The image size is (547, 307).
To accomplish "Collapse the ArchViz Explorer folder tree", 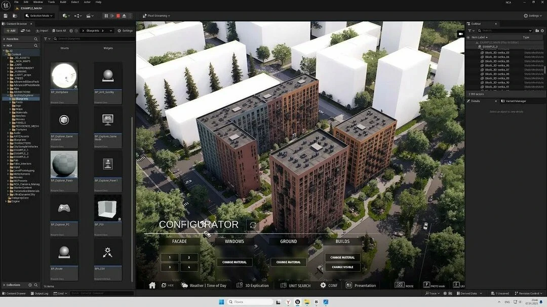I will click(x=8, y=96).
